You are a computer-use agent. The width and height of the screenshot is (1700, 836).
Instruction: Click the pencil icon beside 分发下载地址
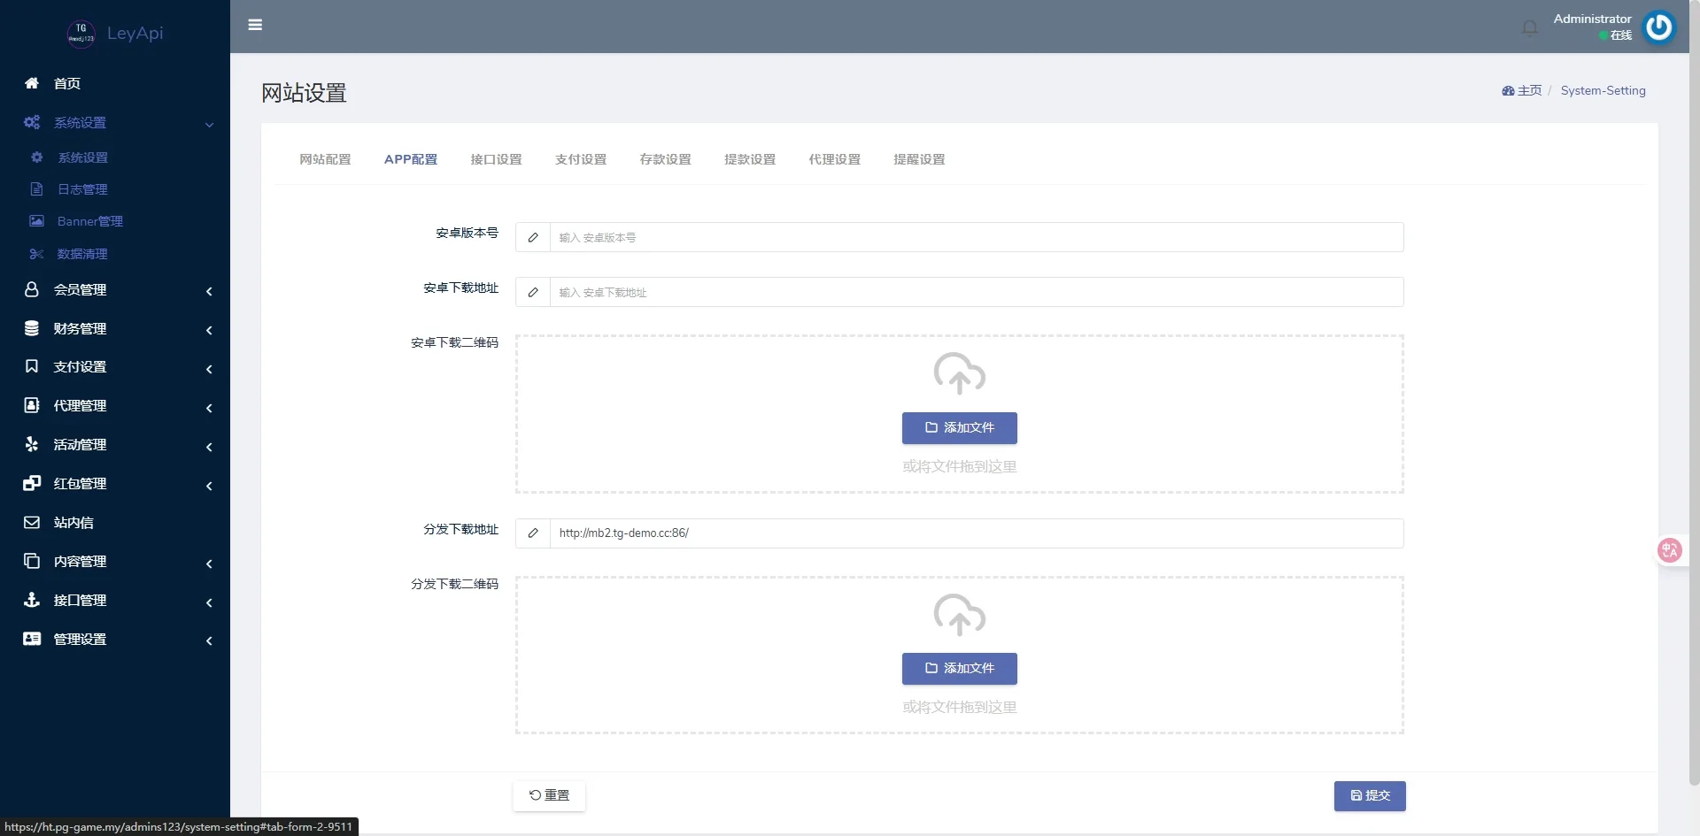point(533,533)
